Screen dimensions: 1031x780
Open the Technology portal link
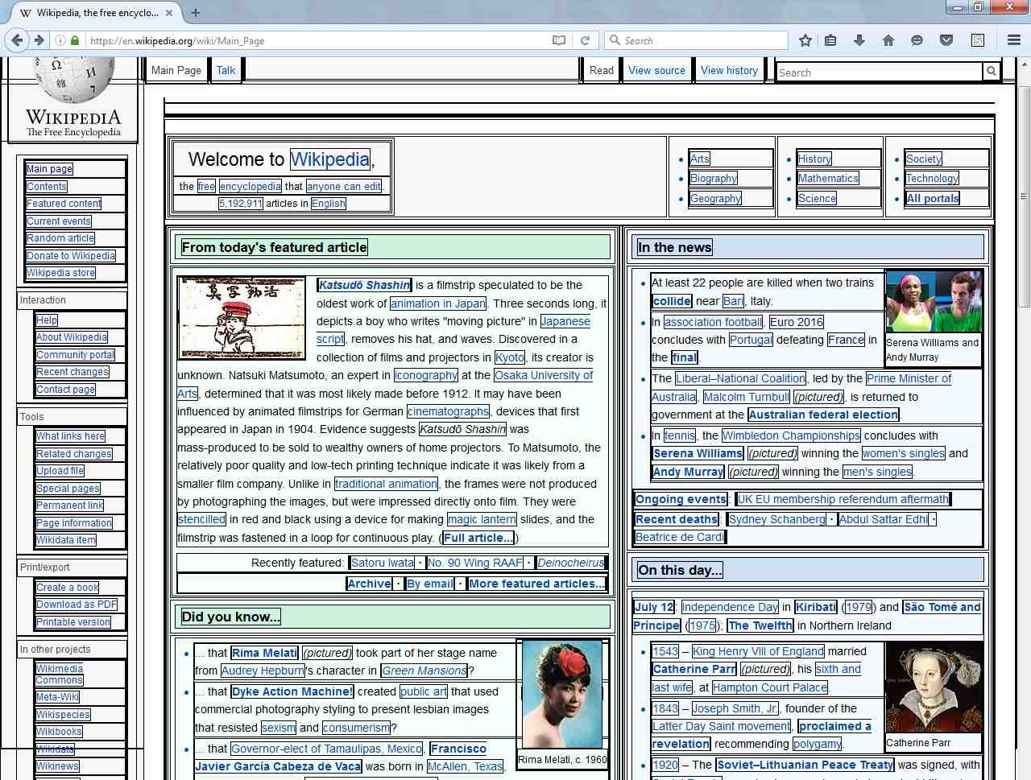(x=932, y=179)
